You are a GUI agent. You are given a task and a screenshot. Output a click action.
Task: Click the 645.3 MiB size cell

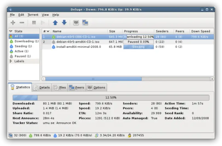[116, 37]
